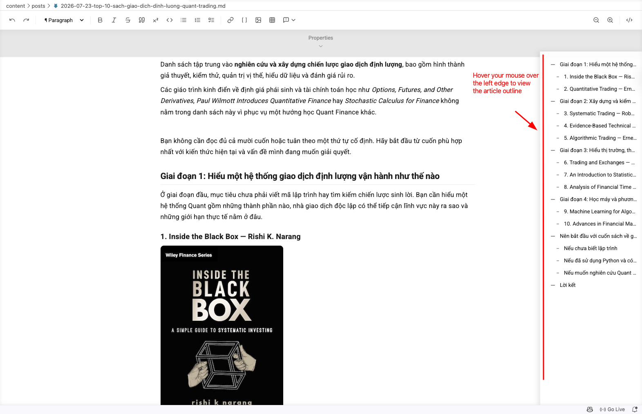Click the markdown file name in breadcrumb
This screenshot has height=414, width=642.
(143, 6)
